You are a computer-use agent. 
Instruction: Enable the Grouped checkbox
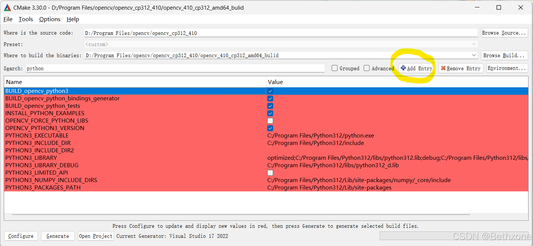(x=335, y=68)
